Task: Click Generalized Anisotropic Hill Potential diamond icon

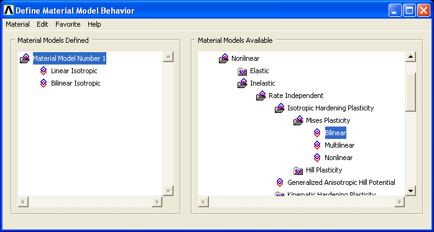Action: 280,182
